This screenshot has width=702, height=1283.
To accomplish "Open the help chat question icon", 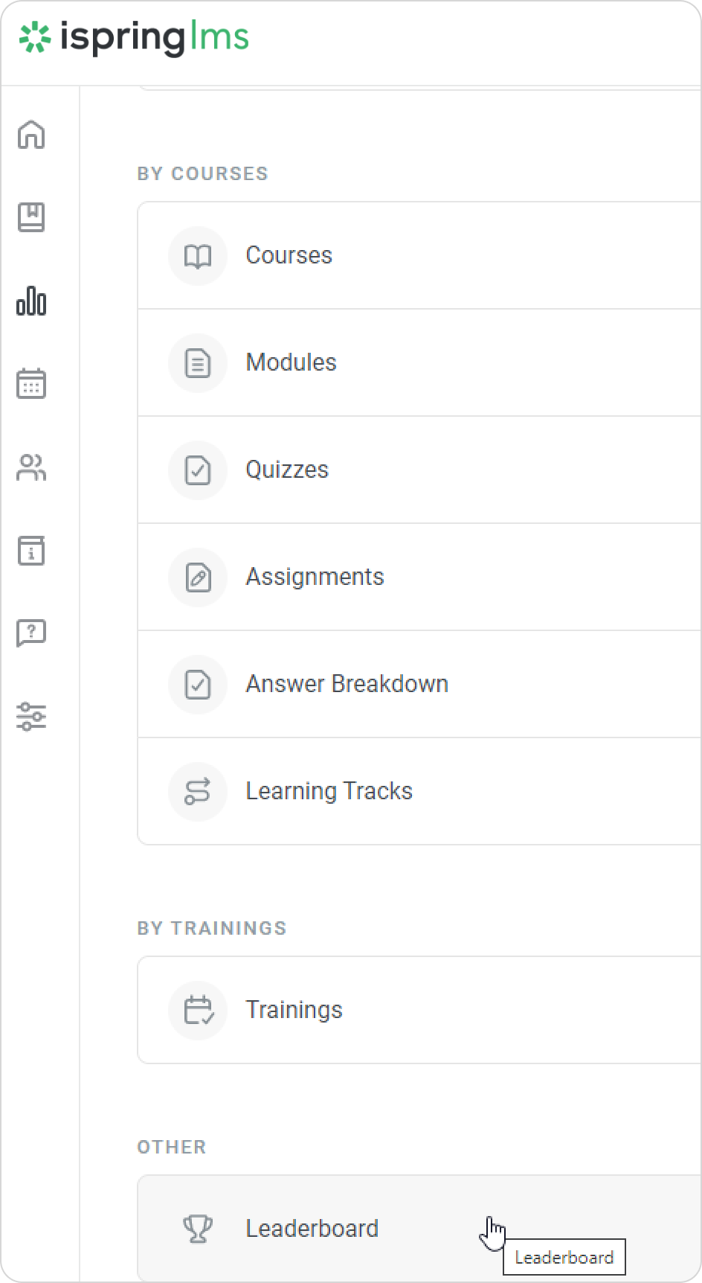I will 31,633.
